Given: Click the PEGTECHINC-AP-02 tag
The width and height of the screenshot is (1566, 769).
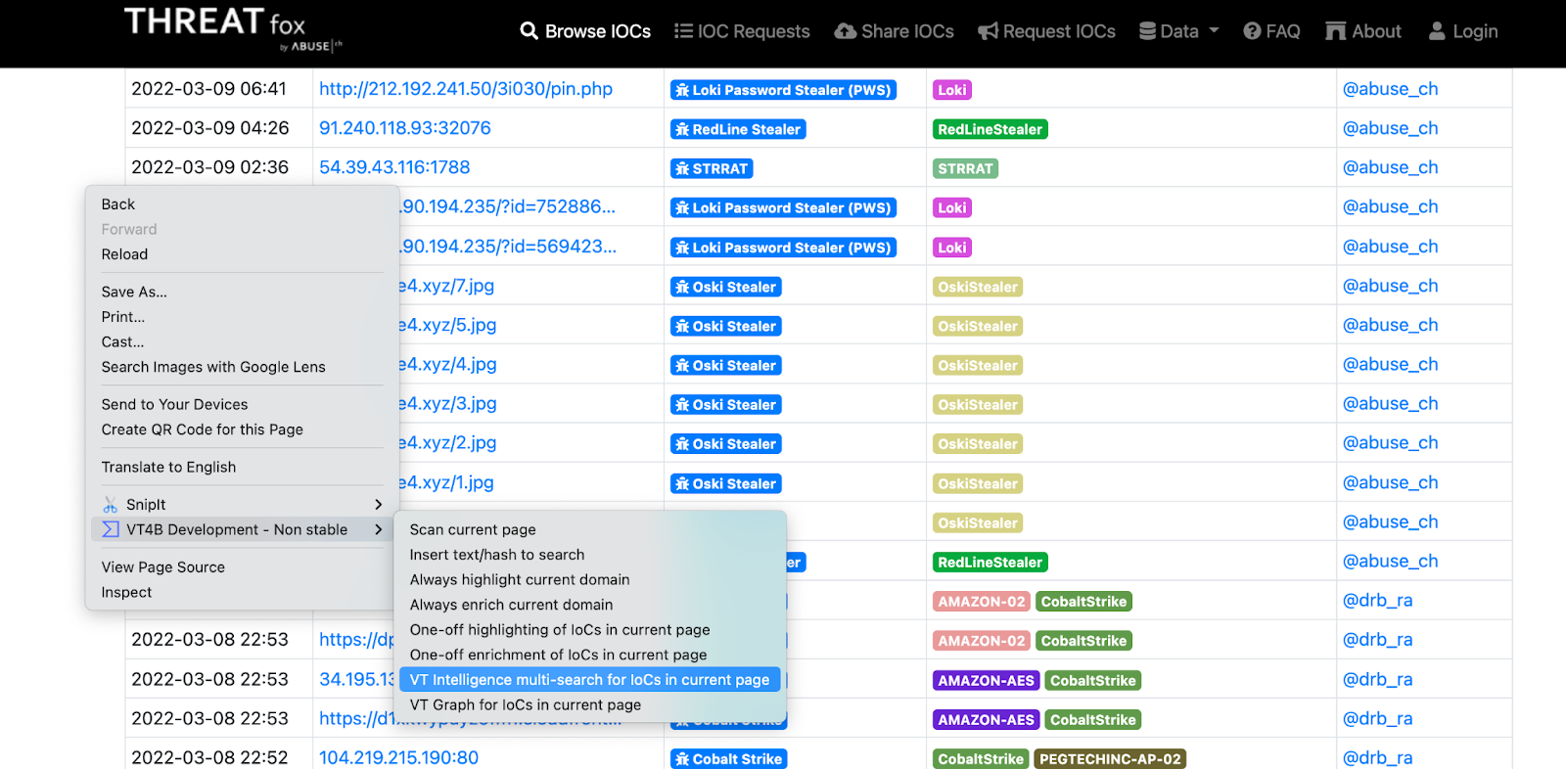Looking at the screenshot, I should coord(1110,759).
